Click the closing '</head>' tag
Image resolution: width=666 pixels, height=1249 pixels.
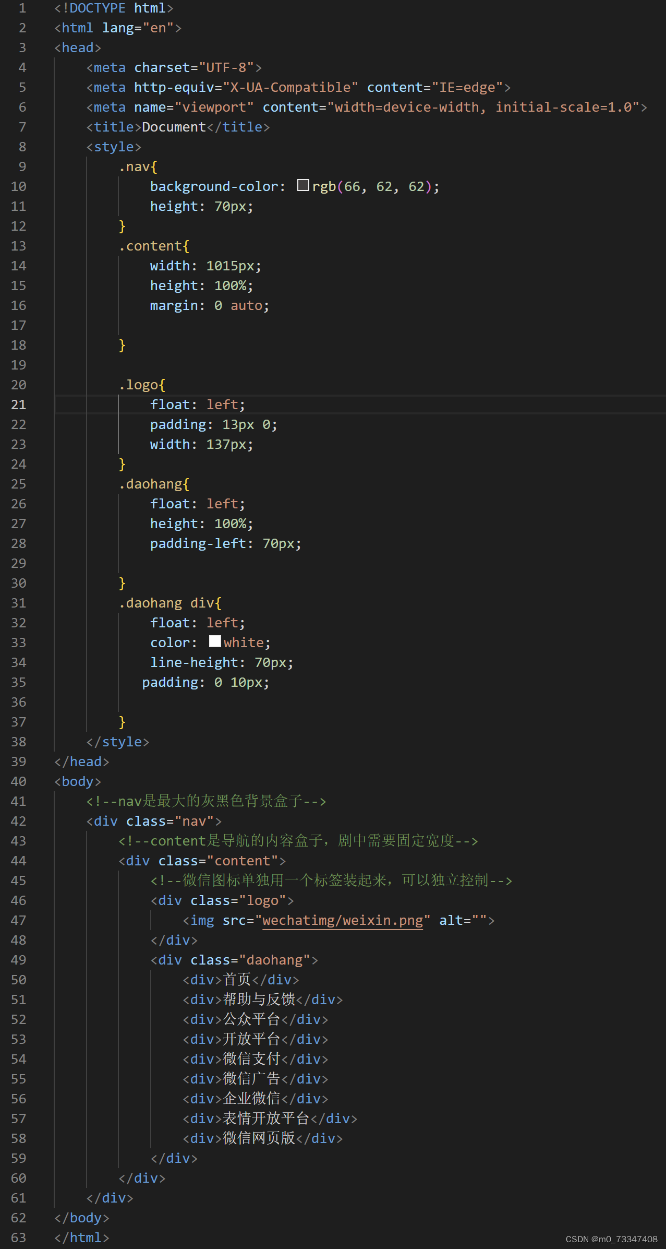[82, 762]
